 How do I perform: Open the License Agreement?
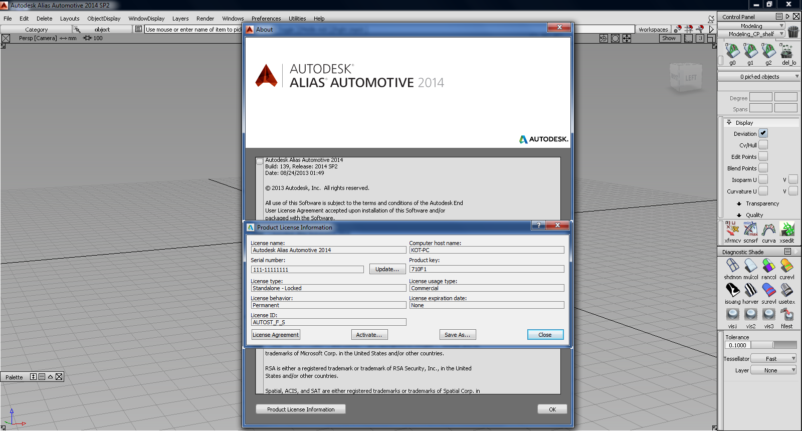point(276,335)
